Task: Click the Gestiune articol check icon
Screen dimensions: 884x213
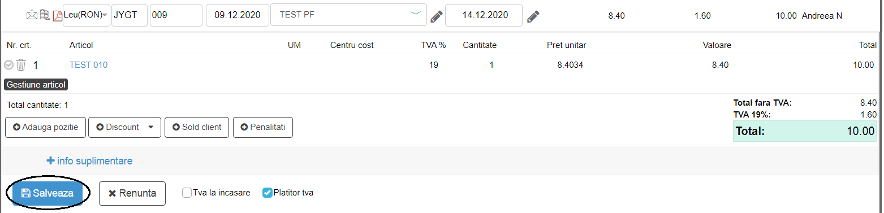Action: click(x=8, y=65)
